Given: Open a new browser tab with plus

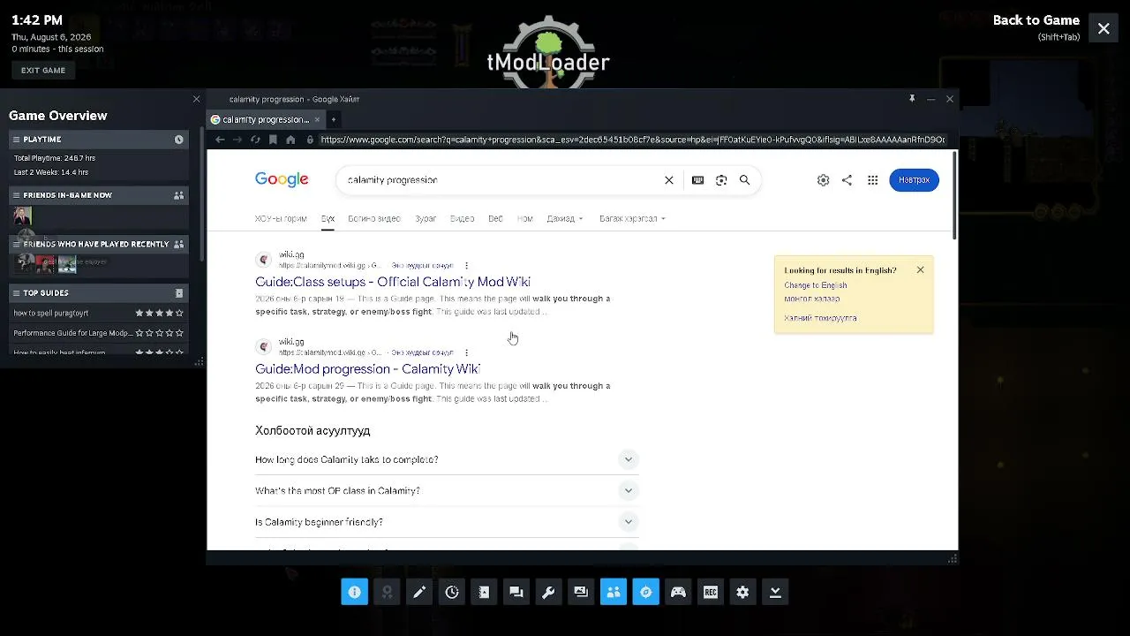Looking at the screenshot, I should coord(334,119).
